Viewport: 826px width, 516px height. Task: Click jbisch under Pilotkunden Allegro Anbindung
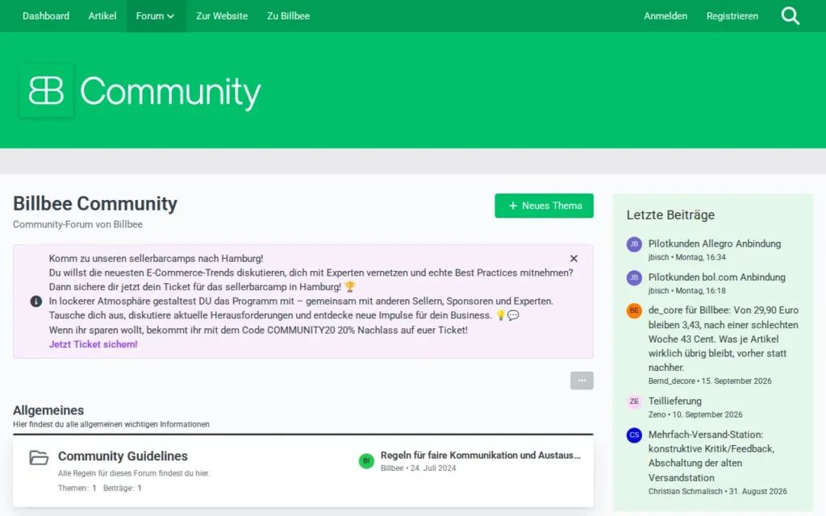(658, 257)
